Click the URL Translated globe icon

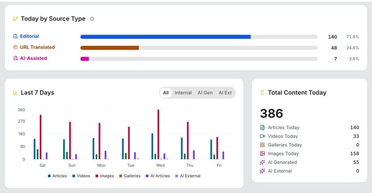15,47
